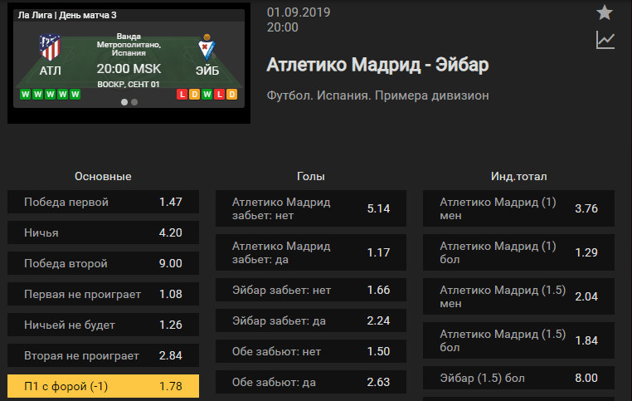632x401 pixels.
Task: Click the АТЛ team abbreviation
Action: pos(50,71)
